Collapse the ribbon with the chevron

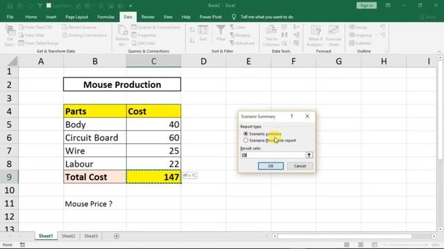(439, 51)
